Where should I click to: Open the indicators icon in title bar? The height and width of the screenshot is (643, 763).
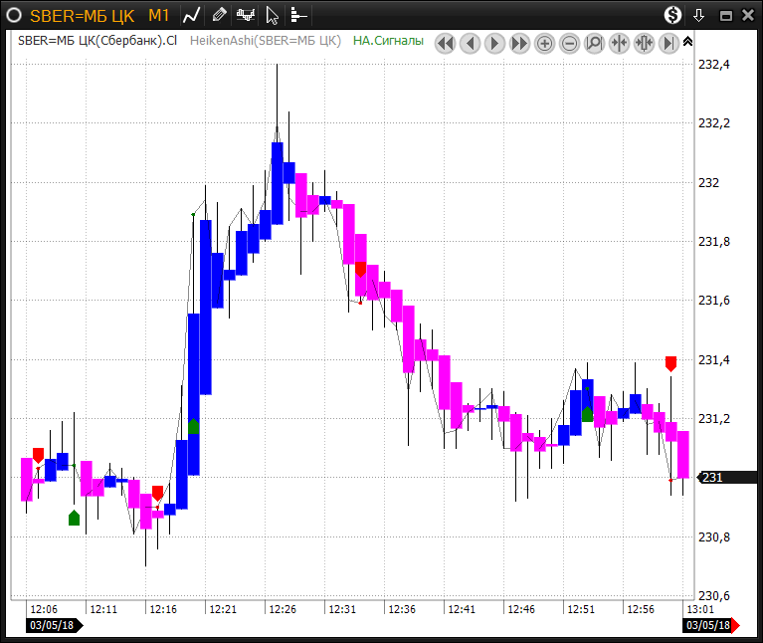[246, 15]
